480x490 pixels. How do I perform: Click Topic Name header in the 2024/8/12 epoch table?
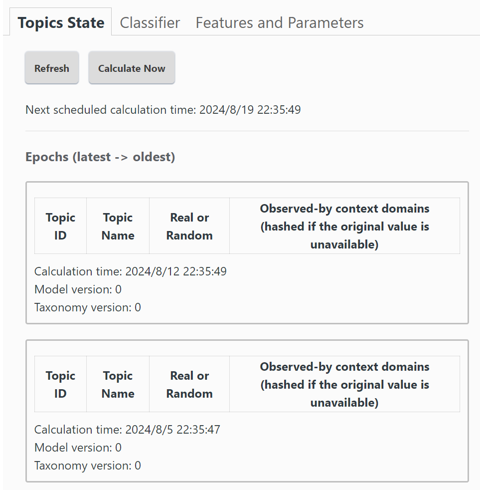pos(118,226)
